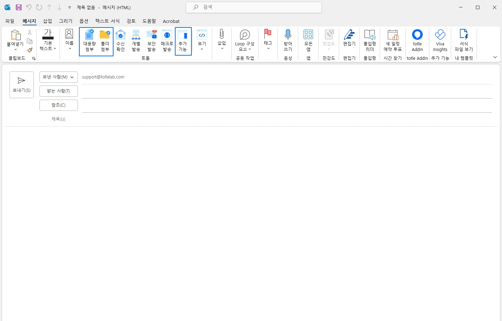Switch to the 옵션 ribbon tab
Screen dimensions: 502x321
tap(84, 21)
